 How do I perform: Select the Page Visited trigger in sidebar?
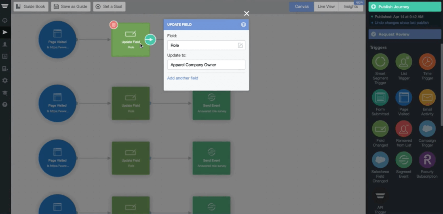[404, 98]
